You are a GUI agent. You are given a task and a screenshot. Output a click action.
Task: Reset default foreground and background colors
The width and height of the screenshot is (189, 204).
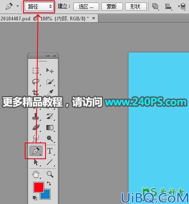click(35, 198)
